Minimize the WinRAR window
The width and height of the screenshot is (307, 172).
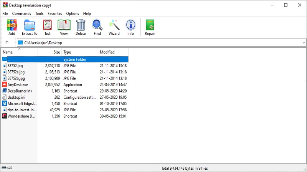tap(272, 5)
